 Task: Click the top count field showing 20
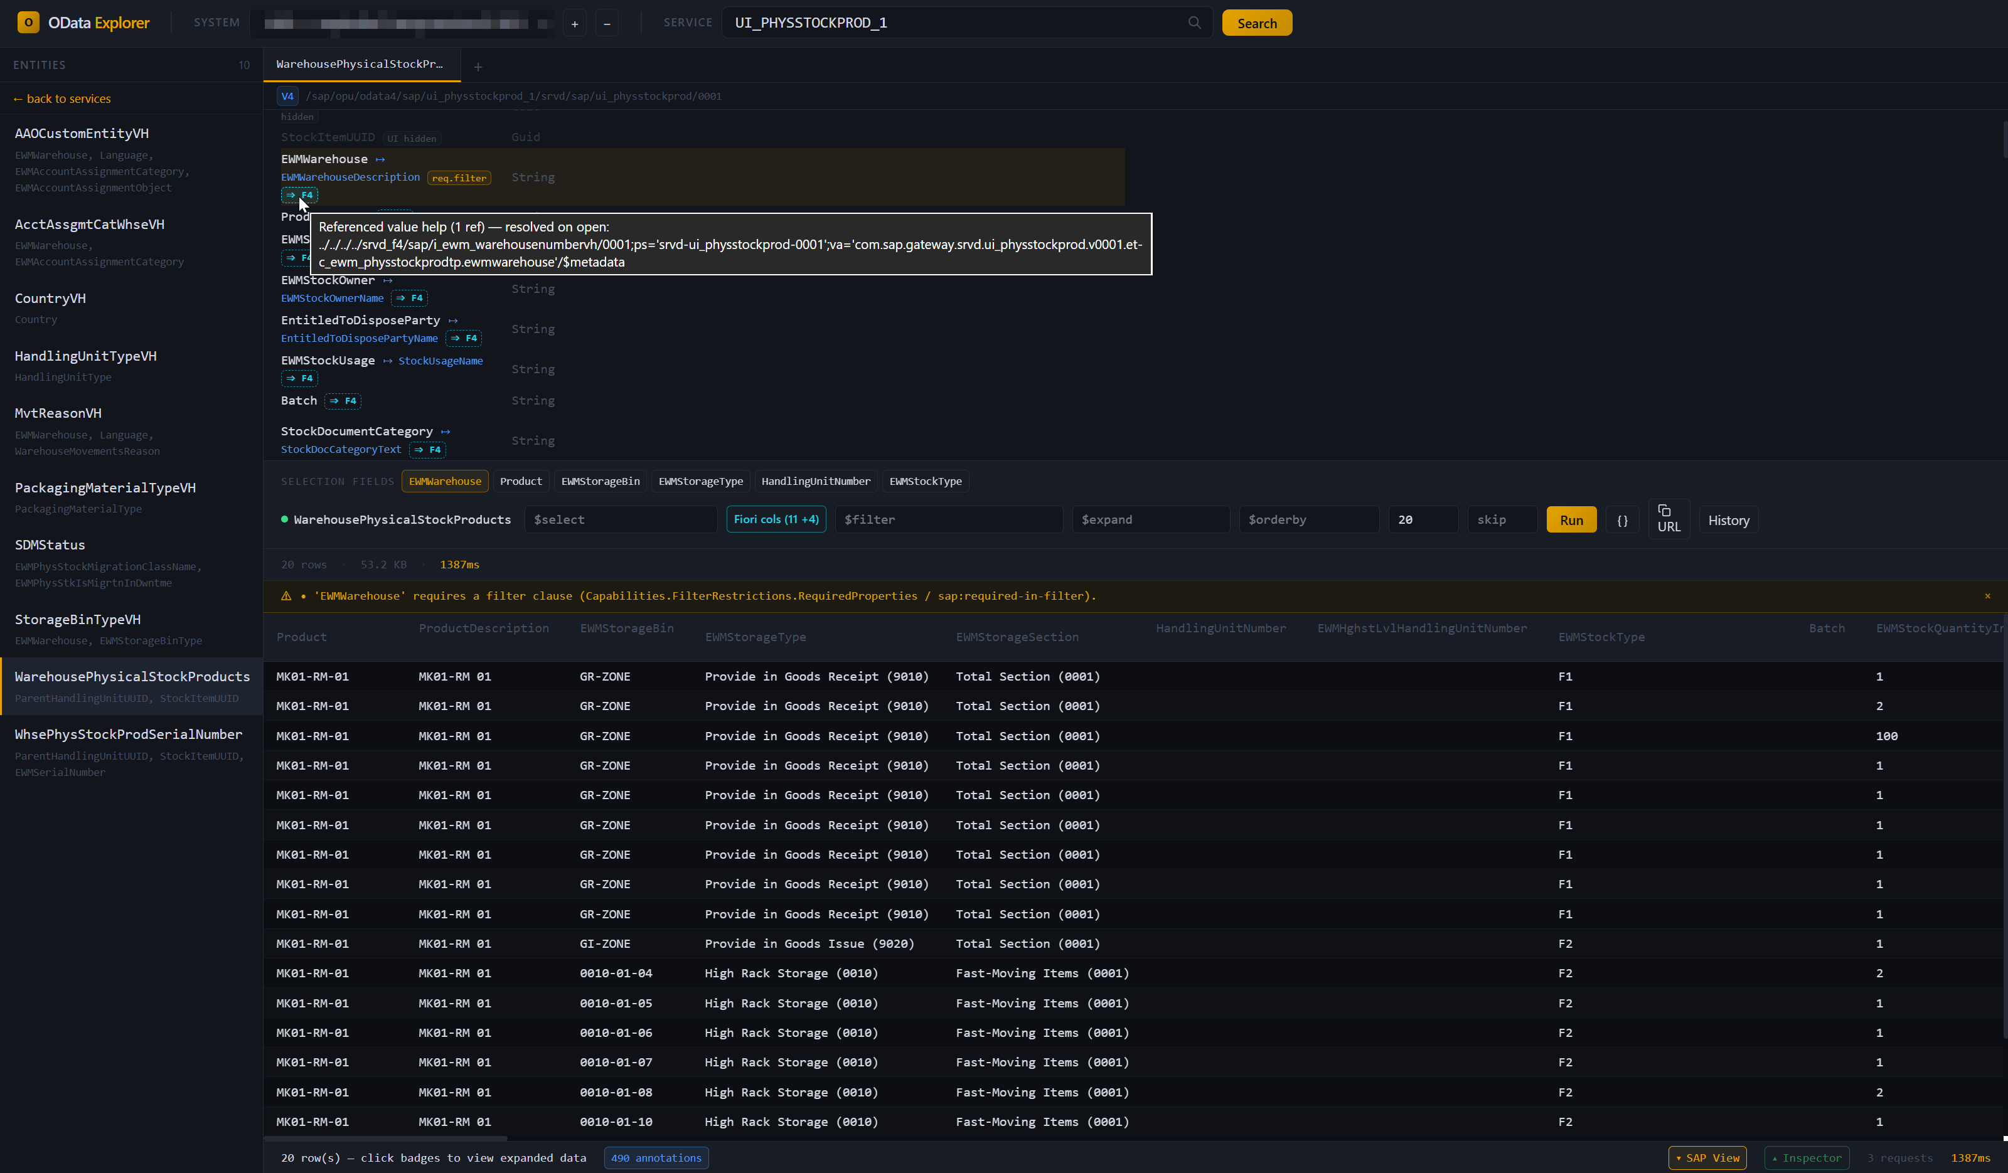pyautogui.click(x=1423, y=519)
